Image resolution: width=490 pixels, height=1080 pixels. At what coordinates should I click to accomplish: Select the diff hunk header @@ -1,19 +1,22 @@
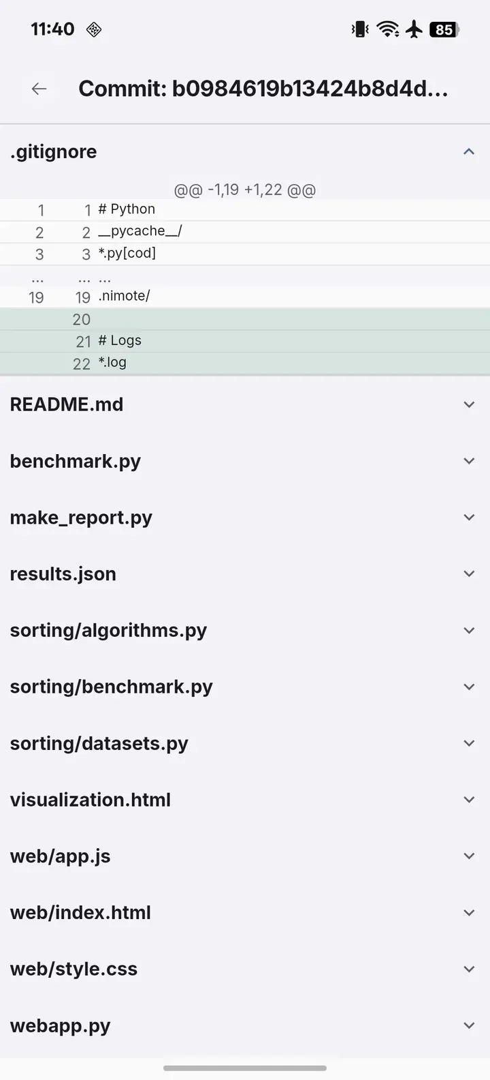pos(245,190)
